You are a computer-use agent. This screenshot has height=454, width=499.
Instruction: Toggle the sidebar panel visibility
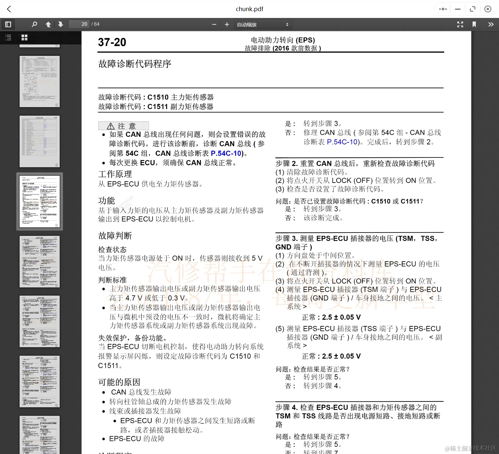tap(8, 24)
